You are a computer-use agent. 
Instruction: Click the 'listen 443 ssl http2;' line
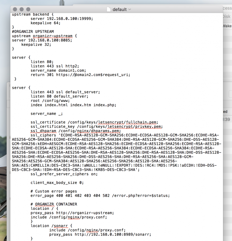pyautogui.click(x=55, y=66)
